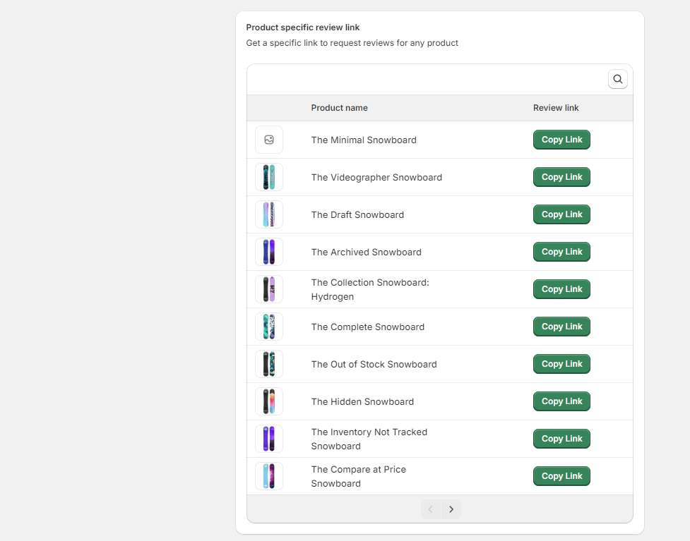Copy The Draft Snowboard review link
Image resolution: width=690 pixels, height=541 pixels.
(561, 214)
